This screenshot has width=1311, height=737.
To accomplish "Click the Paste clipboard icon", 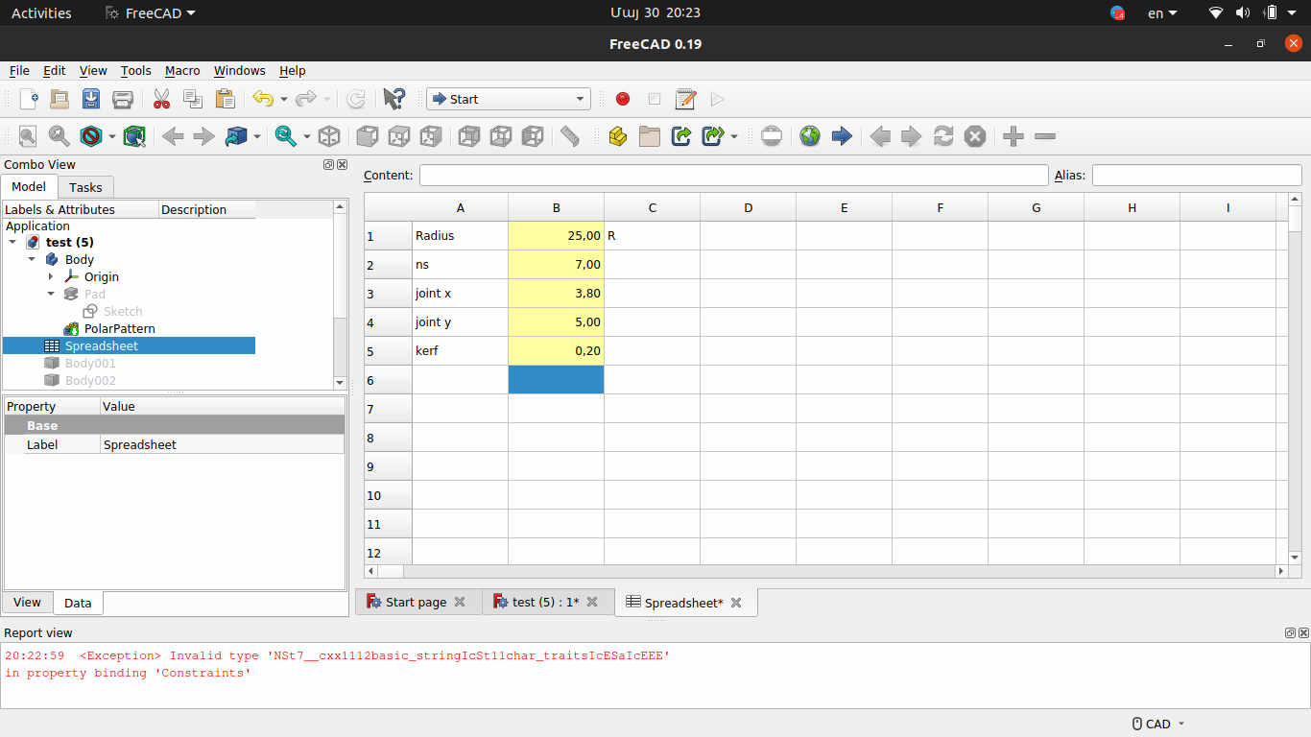I will 225,99.
